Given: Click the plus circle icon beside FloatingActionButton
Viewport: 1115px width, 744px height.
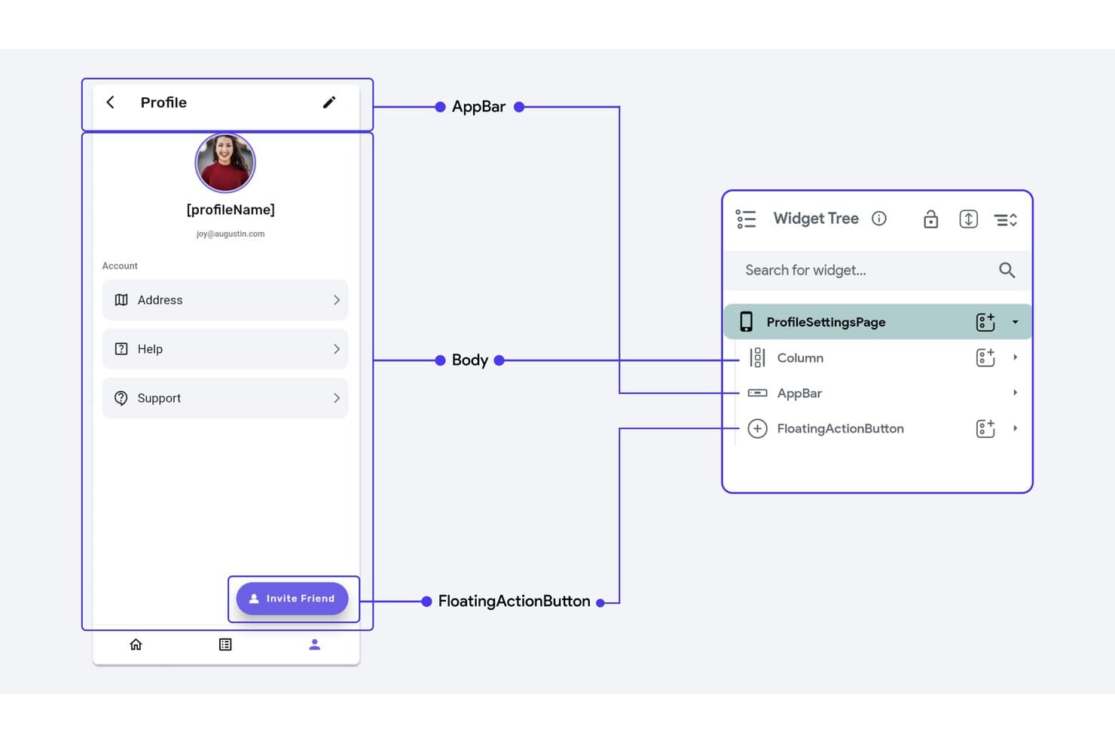Looking at the screenshot, I should point(757,428).
